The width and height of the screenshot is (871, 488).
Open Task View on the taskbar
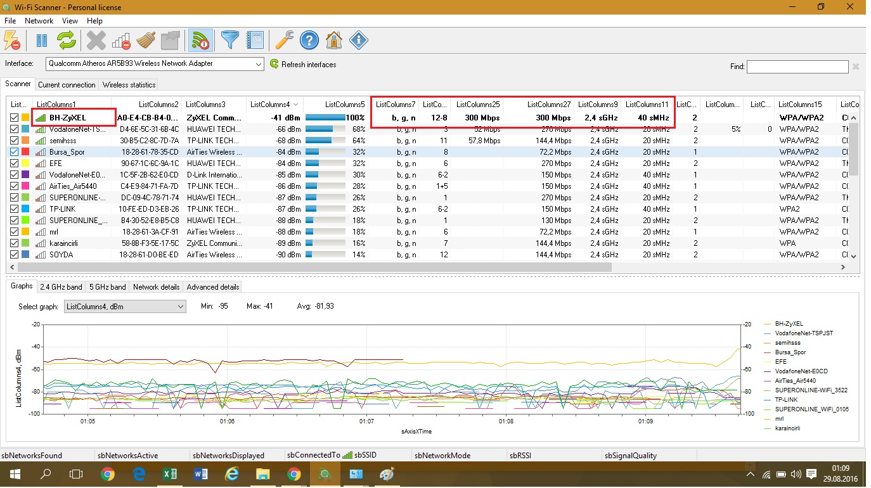(76, 474)
